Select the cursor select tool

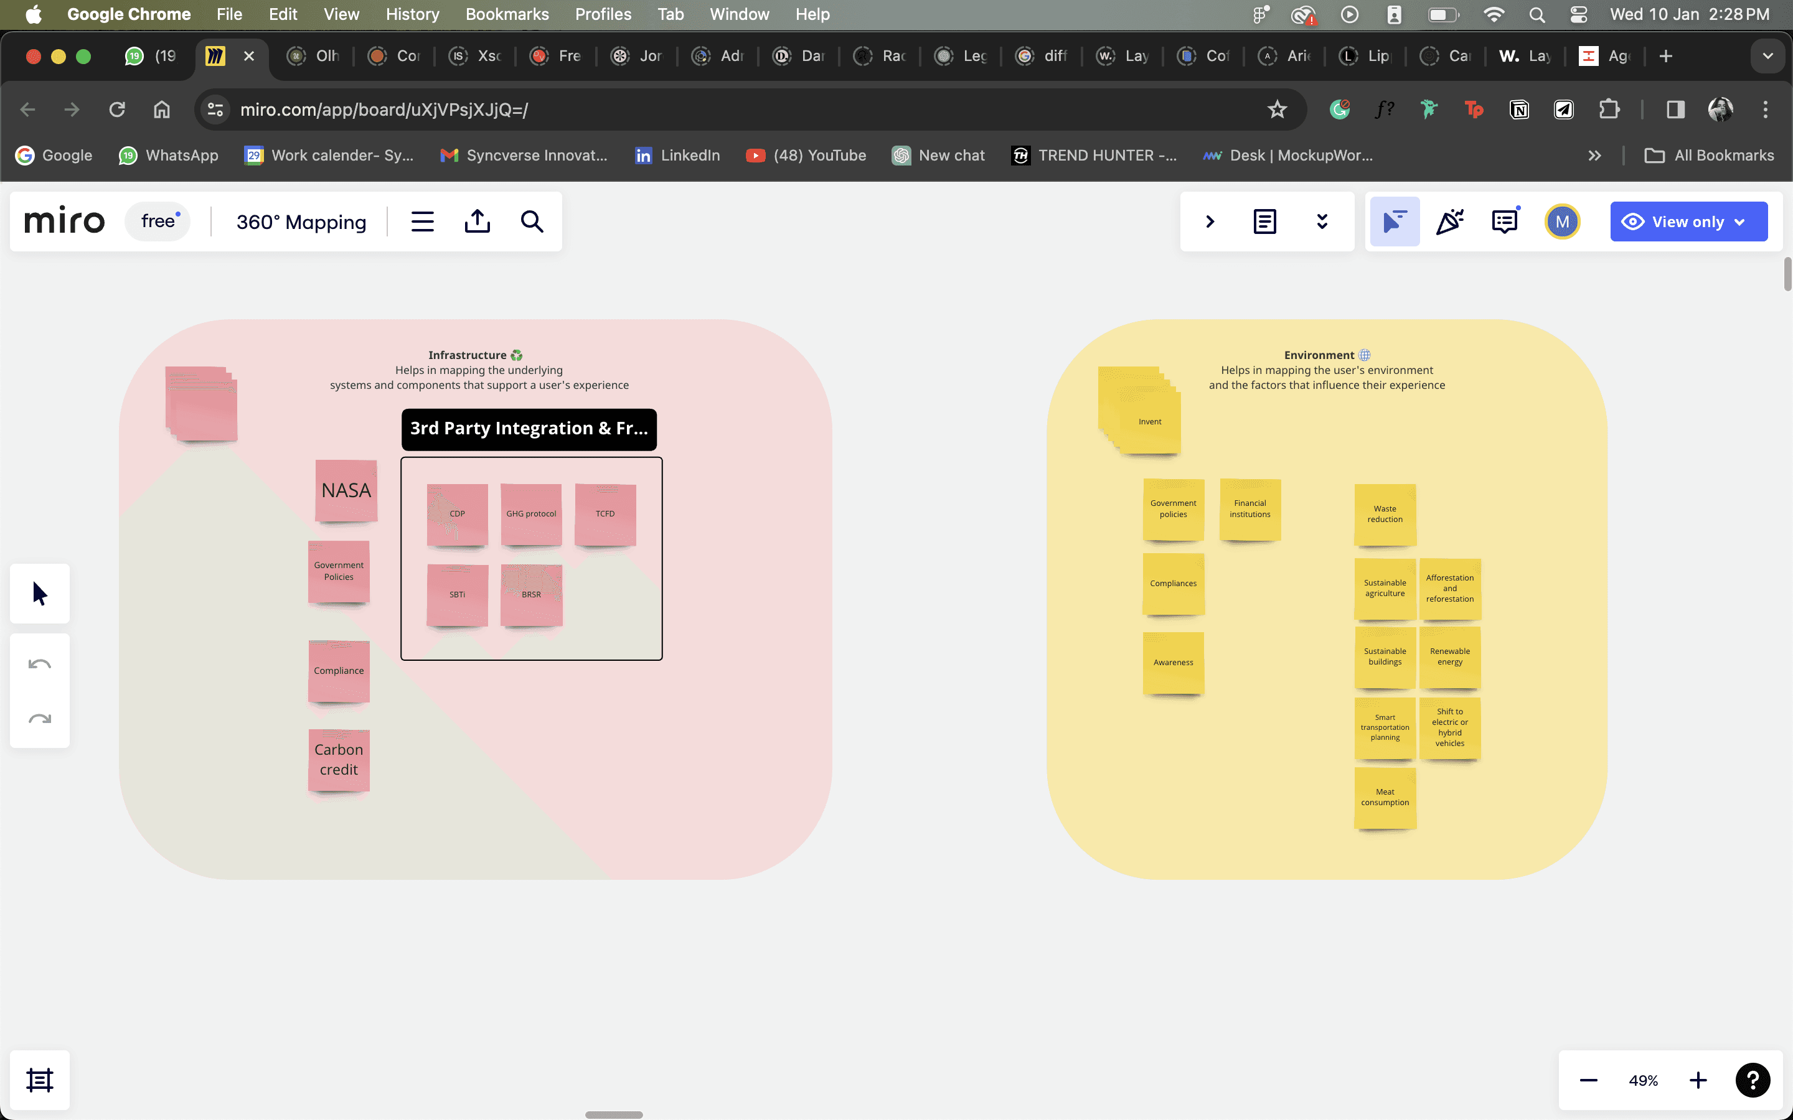click(x=40, y=594)
